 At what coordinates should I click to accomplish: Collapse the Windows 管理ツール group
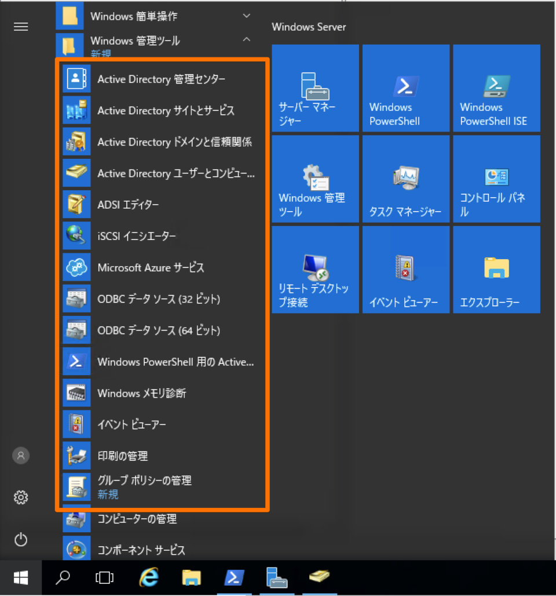246,41
